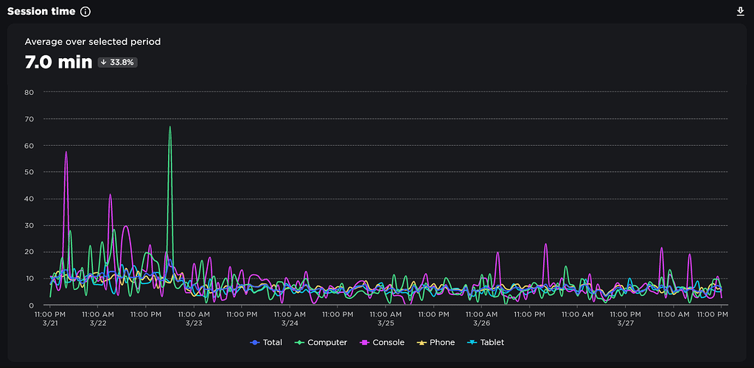Click the tallest magenta Console peak near 3/21

[66, 152]
